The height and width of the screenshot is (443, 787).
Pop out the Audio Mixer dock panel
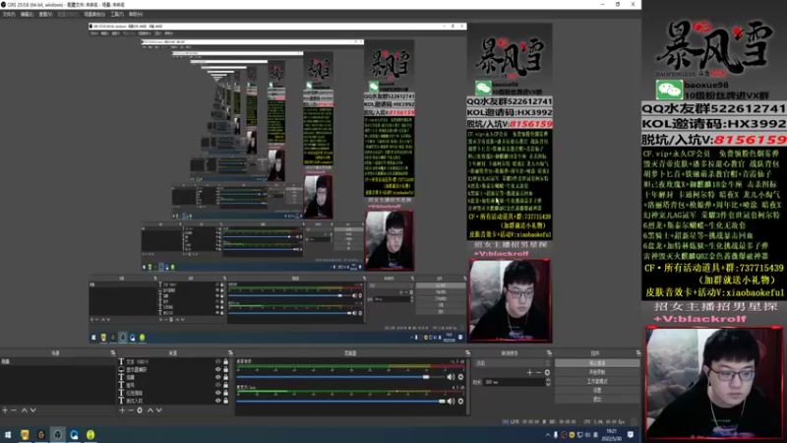tap(467, 353)
